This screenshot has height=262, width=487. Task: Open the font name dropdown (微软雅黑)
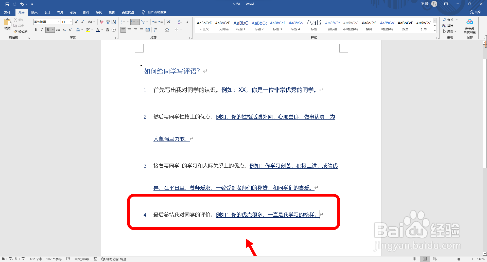(x=58, y=22)
